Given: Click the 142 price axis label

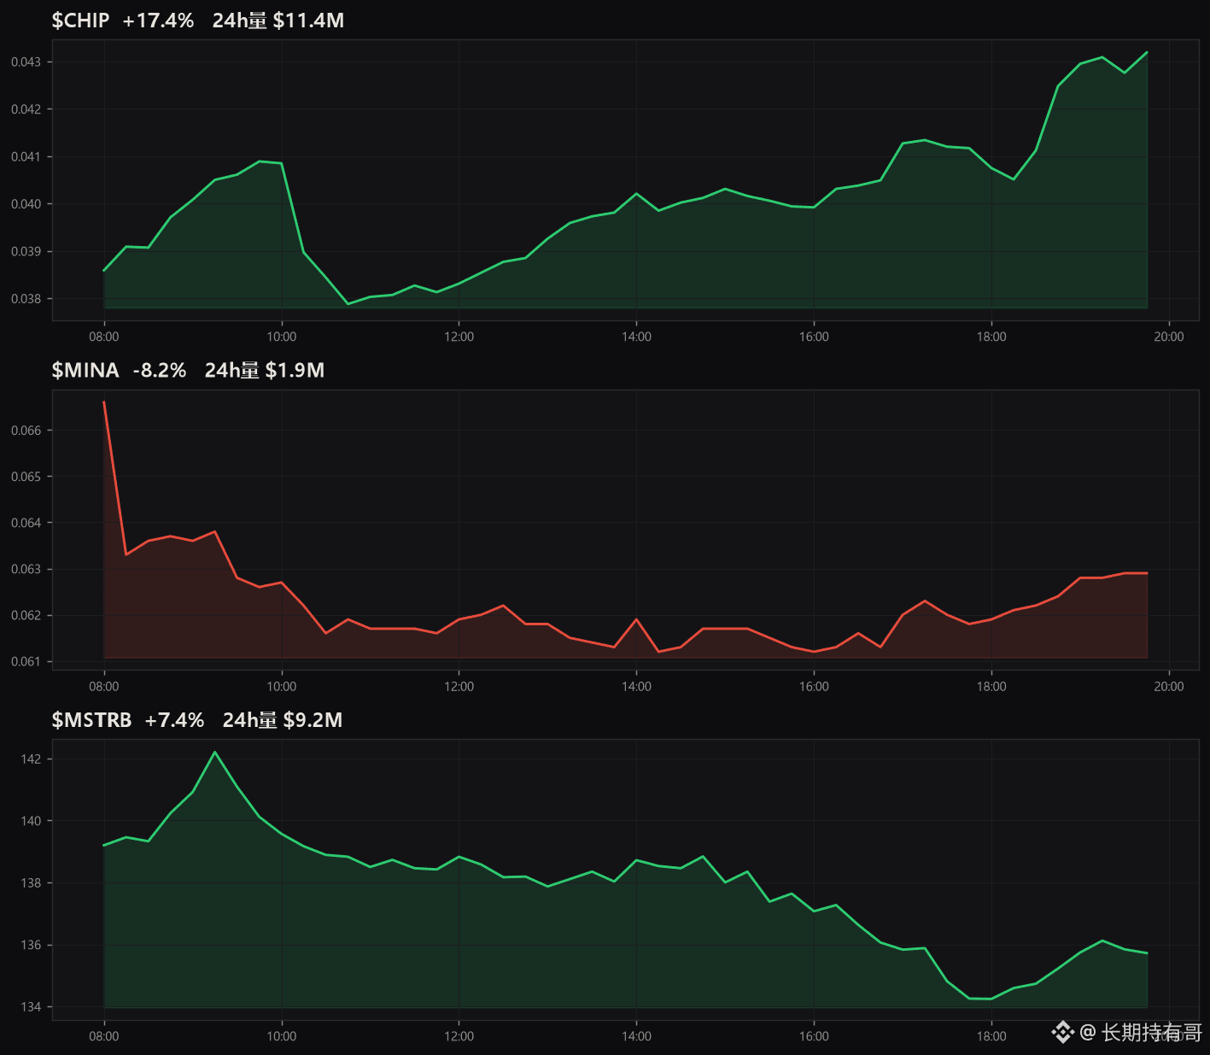Looking at the screenshot, I should 31,759.
